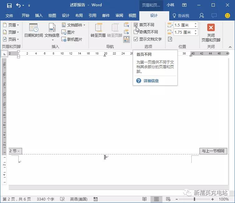The image size is (235, 203).
Task: Increase the 1.5 厘米 header distance
Action: (x=195, y=24)
